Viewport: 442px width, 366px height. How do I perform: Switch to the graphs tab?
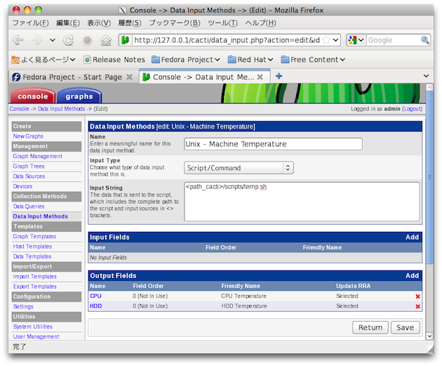79,96
